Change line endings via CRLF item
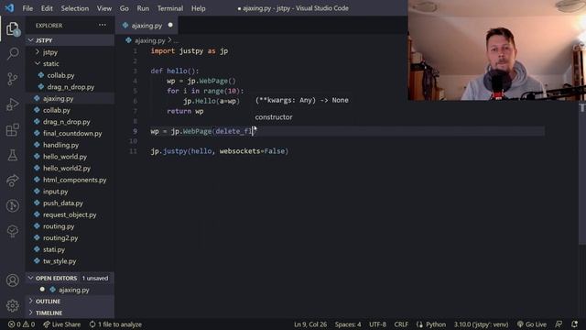The image size is (586, 330). click(401, 324)
